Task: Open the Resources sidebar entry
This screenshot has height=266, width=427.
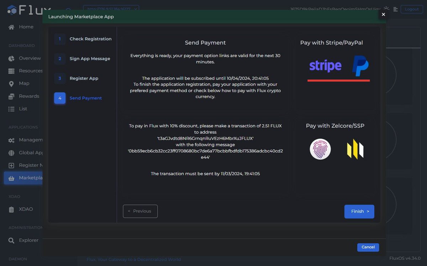Action: click(x=26, y=71)
